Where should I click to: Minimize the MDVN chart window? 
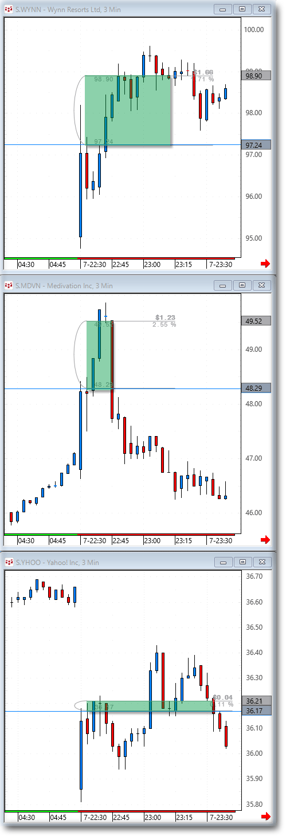[224, 285]
